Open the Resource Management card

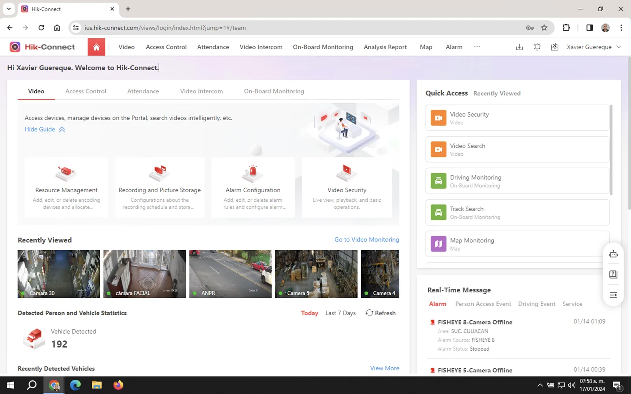(66, 188)
